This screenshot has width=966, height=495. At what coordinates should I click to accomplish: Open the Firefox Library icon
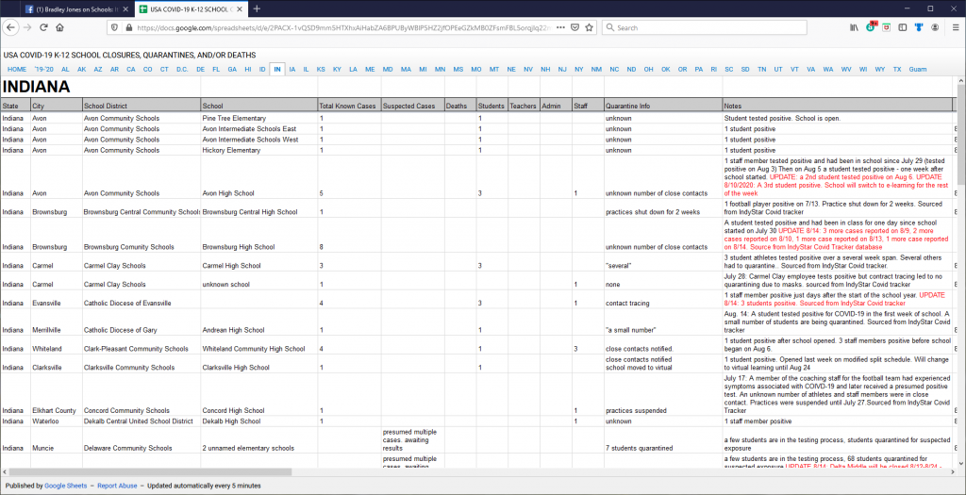tap(855, 27)
